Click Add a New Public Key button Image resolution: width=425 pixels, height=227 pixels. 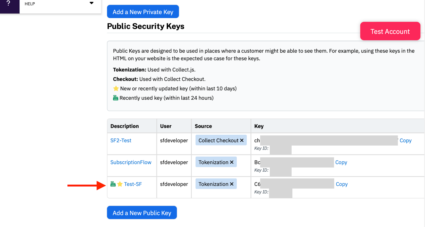[x=142, y=213]
